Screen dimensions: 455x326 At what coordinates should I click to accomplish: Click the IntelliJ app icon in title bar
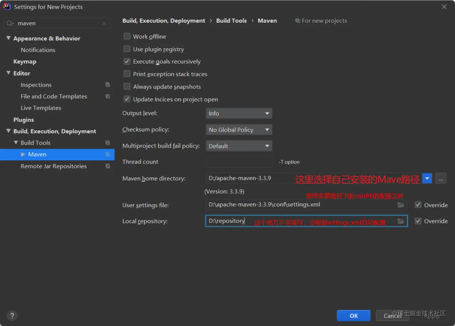pyautogui.click(x=7, y=7)
